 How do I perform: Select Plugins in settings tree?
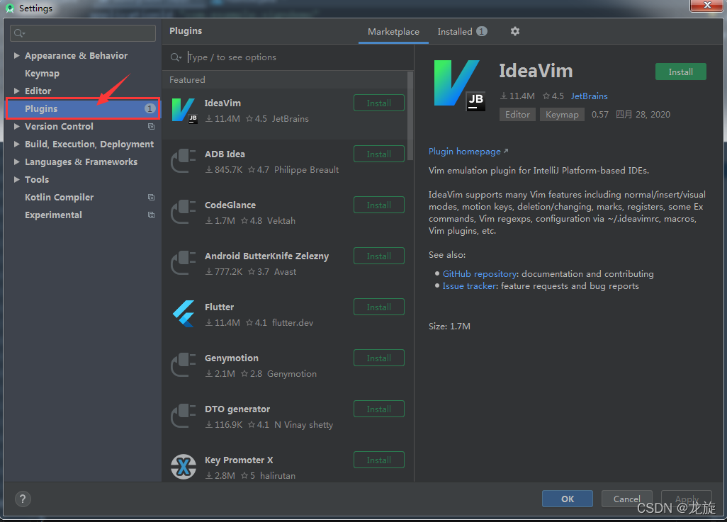pyautogui.click(x=83, y=108)
